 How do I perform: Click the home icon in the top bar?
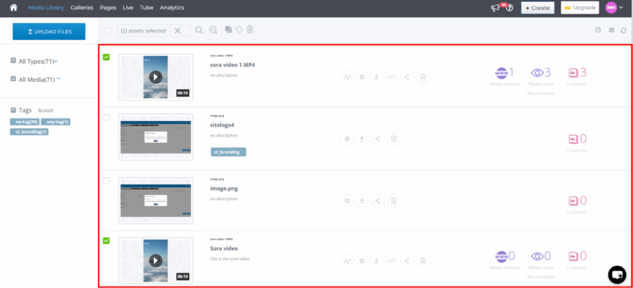13,7
